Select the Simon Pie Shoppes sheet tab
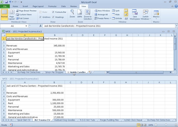This screenshot has height=127, width=178. [x=54, y=72]
